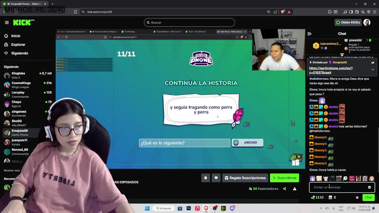Viewport: 379px width, 213px height.
Task: Open the new tab plus button
Action: pyautogui.click(x=52, y=4)
